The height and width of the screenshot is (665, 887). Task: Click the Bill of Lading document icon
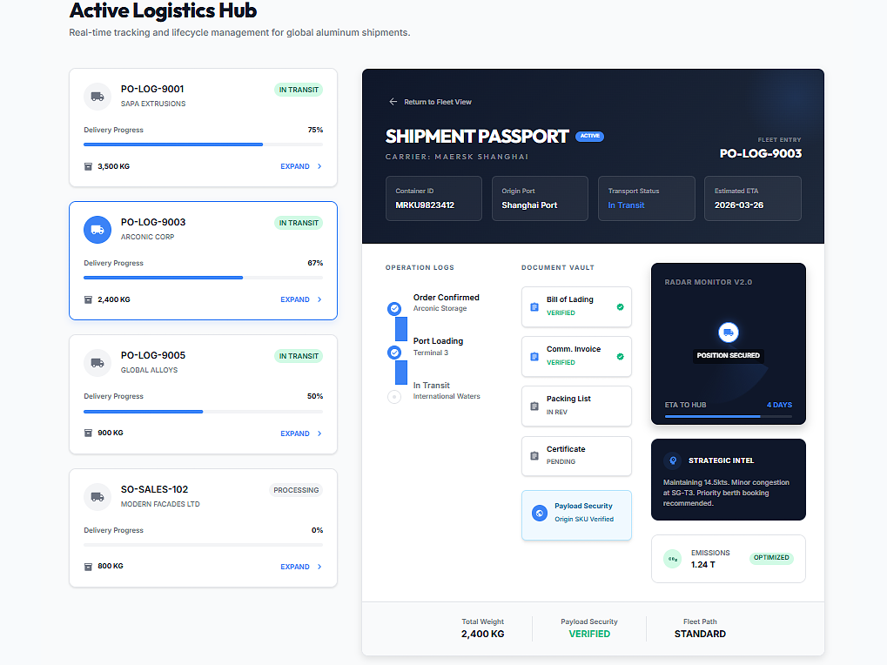(x=534, y=306)
